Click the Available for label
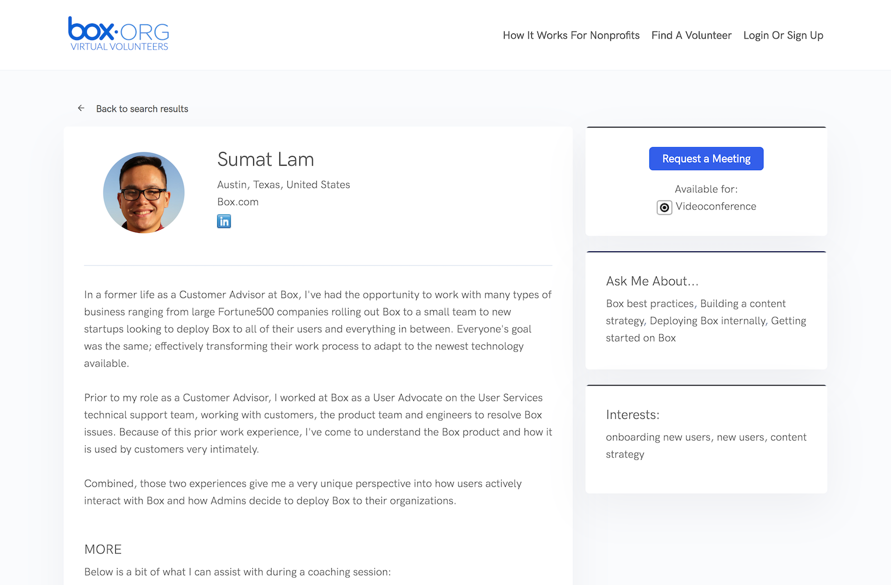The width and height of the screenshot is (891, 585). 706,189
